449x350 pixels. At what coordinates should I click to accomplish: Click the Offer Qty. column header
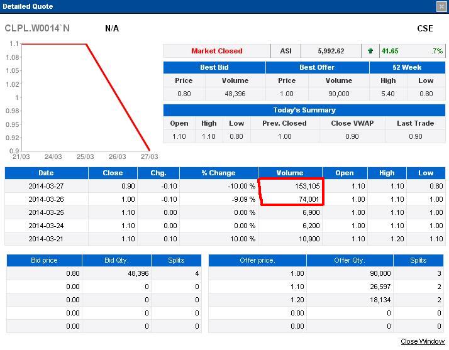pos(350,260)
